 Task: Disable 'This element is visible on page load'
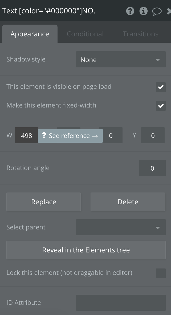coord(161,87)
